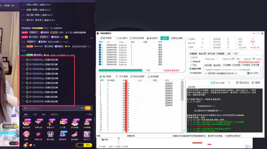Enable the 跳过已使用 checkbox
The image size is (267, 149).
(172, 38)
